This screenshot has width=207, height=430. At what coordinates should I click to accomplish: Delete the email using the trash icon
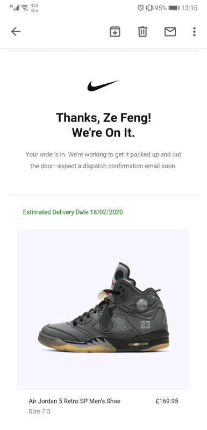[142, 32]
